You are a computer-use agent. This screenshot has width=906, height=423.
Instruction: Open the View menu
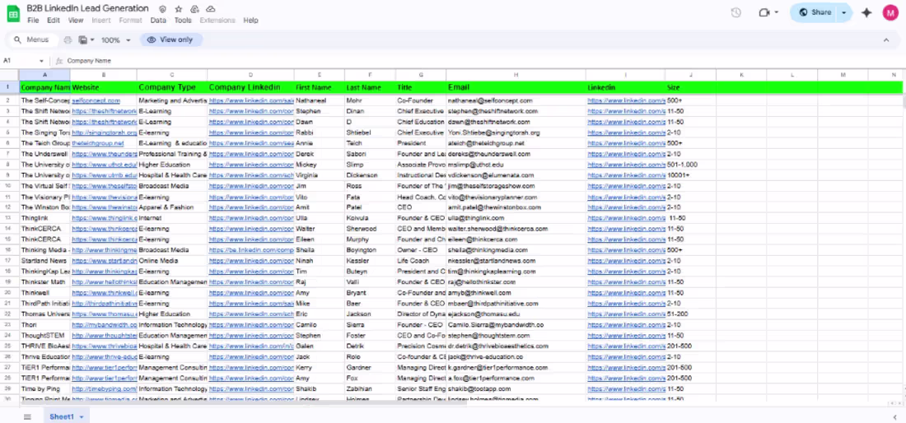[76, 21]
